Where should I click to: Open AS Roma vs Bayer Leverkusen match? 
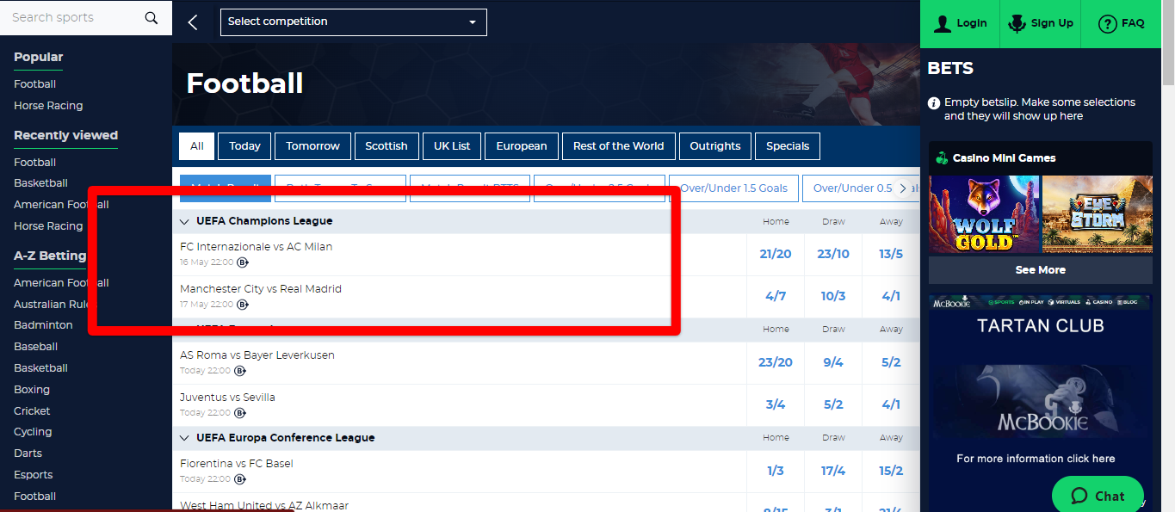point(257,355)
